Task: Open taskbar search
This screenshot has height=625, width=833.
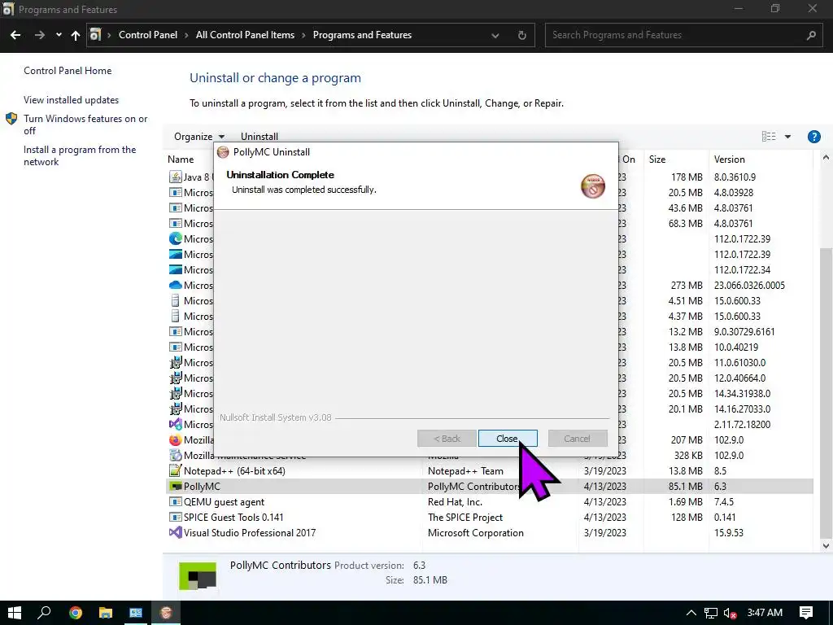Action: 44,613
